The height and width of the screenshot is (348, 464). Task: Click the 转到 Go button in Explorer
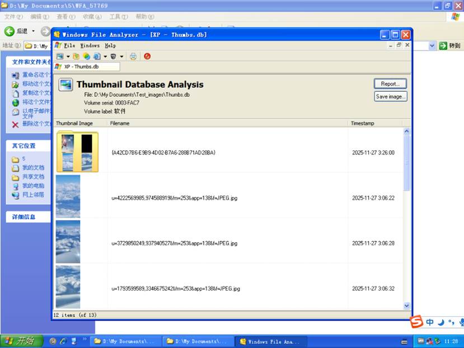pyautogui.click(x=449, y=45)
